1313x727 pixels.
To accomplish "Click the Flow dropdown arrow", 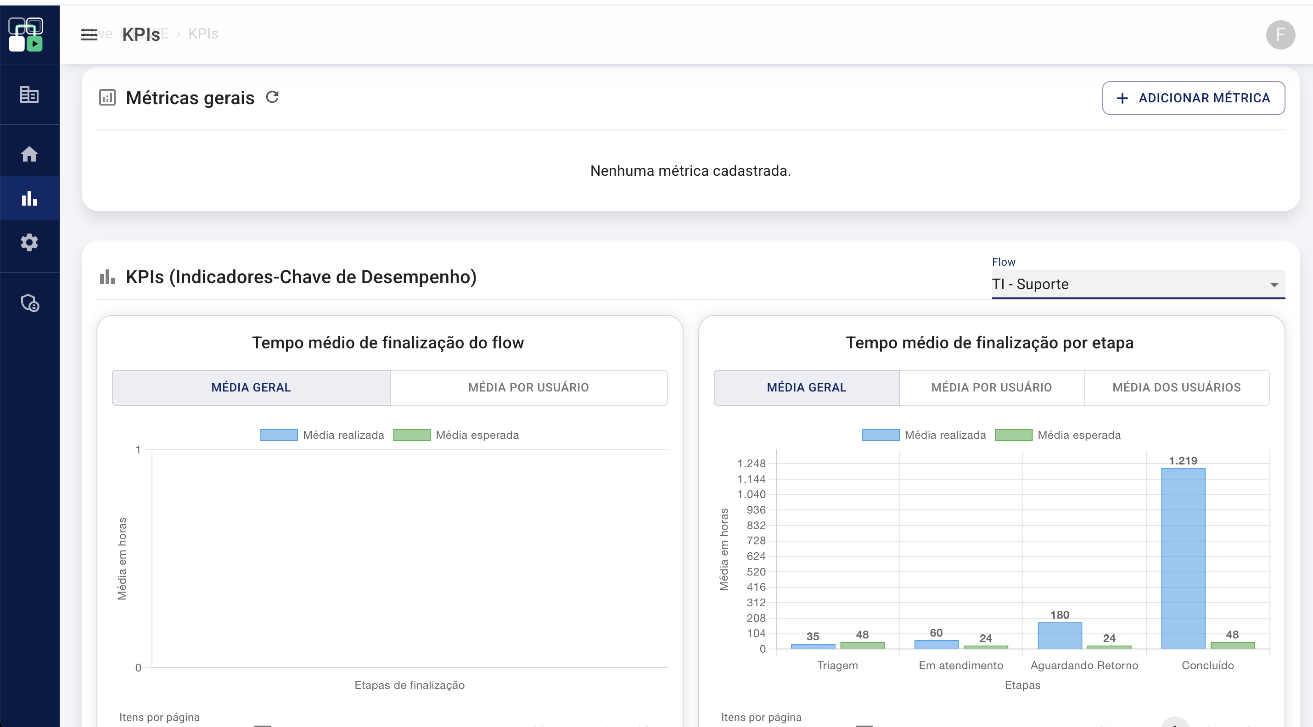I will [1274, 285].
